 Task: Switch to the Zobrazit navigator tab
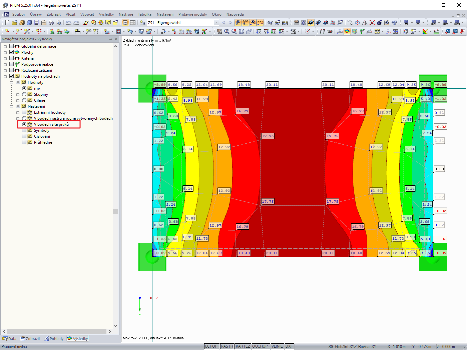point(30,339)
